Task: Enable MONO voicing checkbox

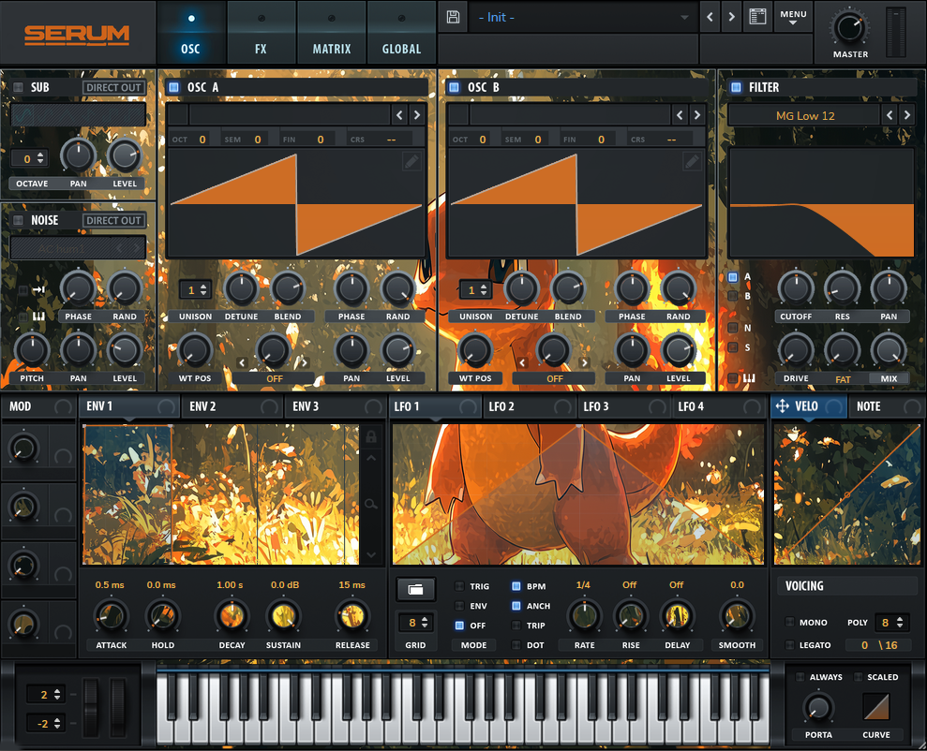Action: pyautogui.click(x=789, y=622)
